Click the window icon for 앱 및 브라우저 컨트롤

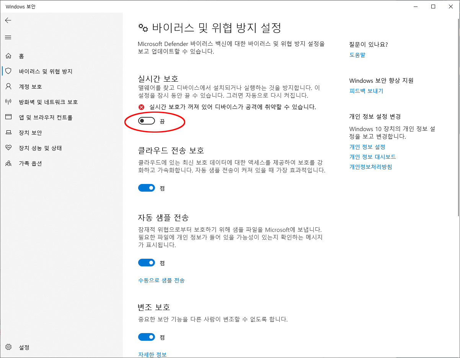(8, 117)
